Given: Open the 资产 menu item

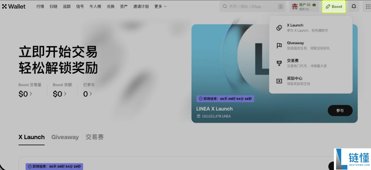Looking at the screenshot, I should tap(124, 6).
